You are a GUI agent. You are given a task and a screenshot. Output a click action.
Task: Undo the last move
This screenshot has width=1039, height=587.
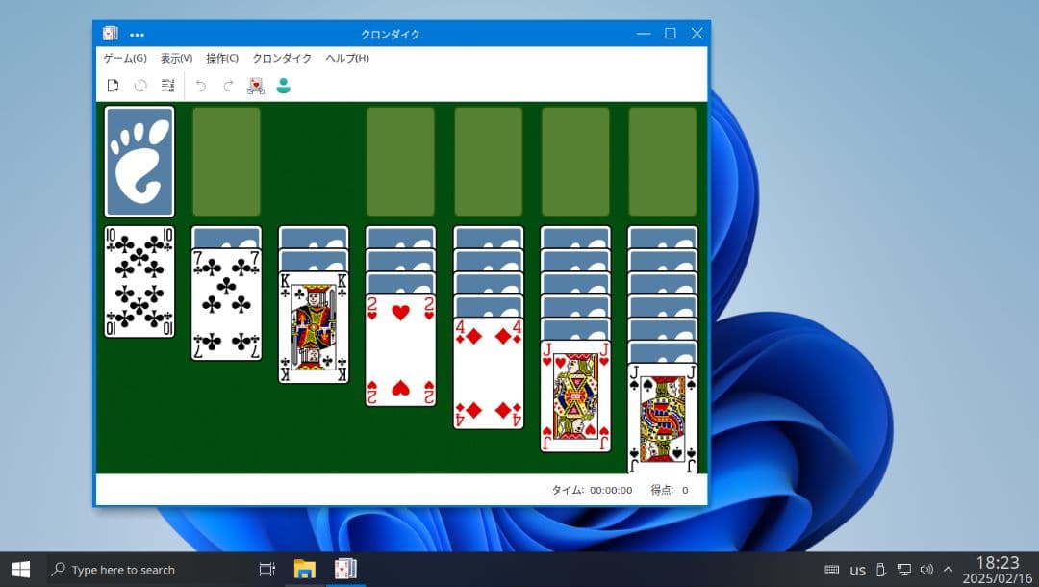[201, 85]
